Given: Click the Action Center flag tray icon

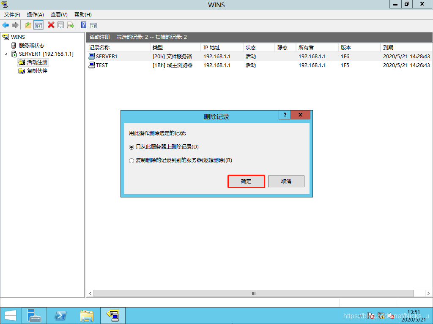Looking at the screenshot, I should coord(371,316).
